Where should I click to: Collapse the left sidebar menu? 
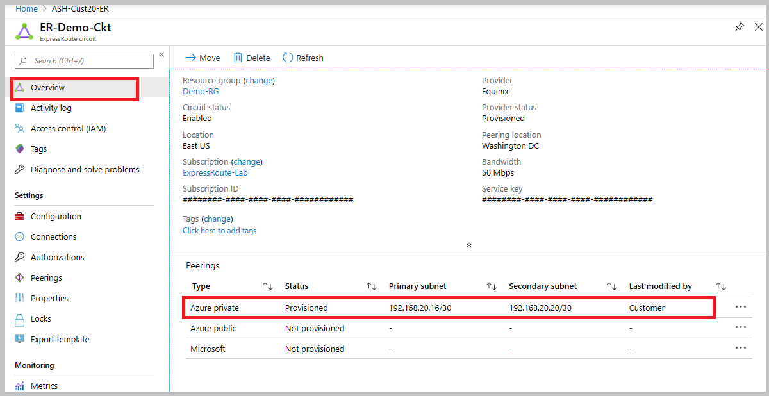click(161, 54)
